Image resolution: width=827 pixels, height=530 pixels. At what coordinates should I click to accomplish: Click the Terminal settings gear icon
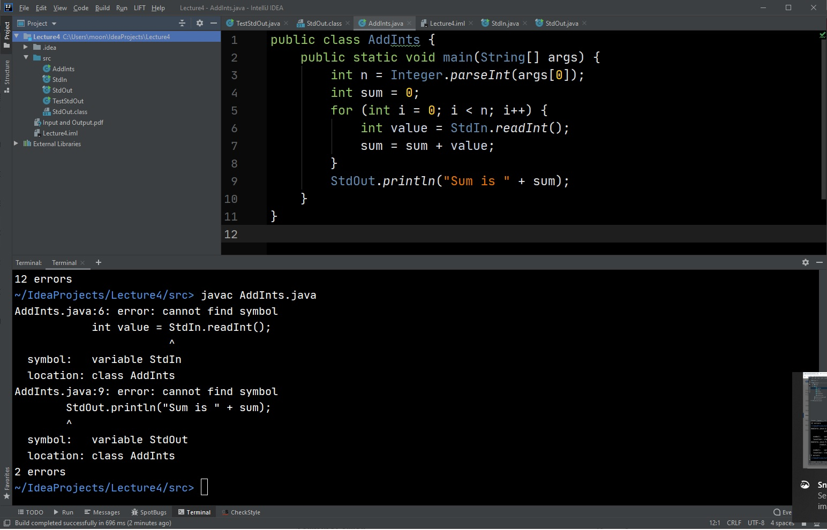coord(806,262)
